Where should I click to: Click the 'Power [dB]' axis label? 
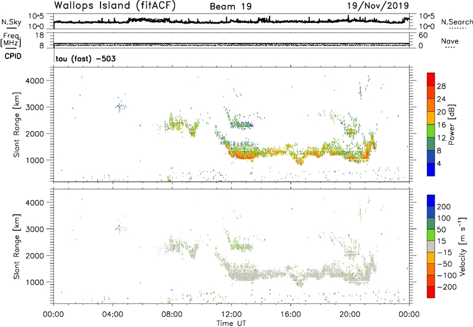click(x=451, y=125)
